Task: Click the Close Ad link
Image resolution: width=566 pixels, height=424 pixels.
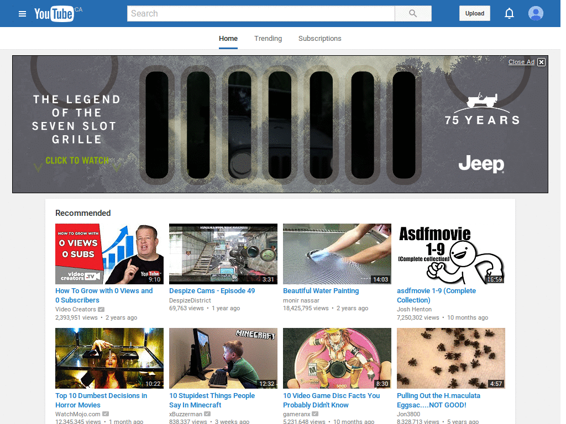Action: [521, 62]
